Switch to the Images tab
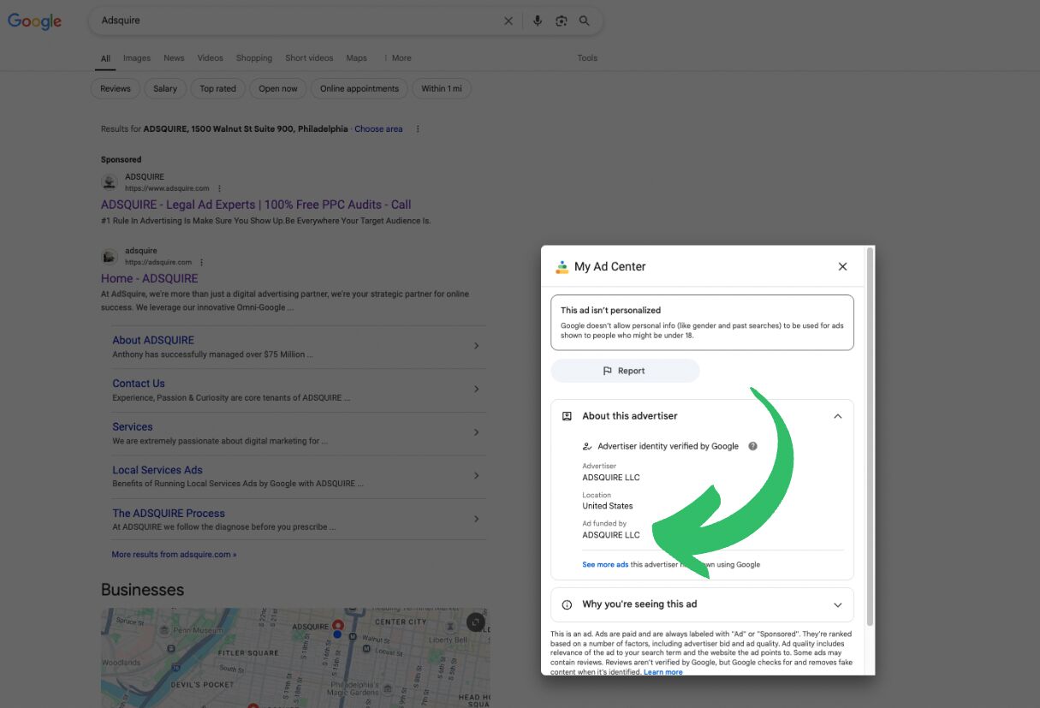Viewport: 1040px width, 708px height. pos(136,57)
